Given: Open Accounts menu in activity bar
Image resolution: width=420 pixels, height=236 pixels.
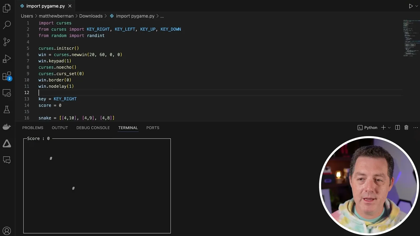Looking at the screenshot, I should pyautogui.click(x=7, y=231).
